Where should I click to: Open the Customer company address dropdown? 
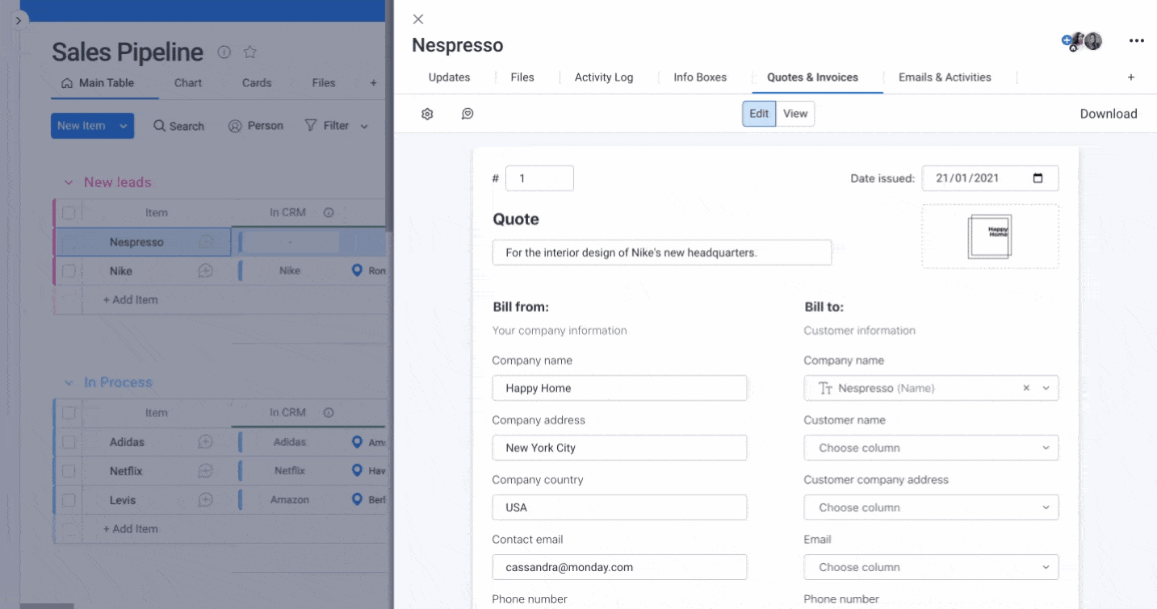coord(931,507)
